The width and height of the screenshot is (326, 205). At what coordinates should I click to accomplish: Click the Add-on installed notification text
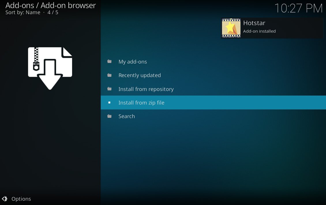(x=259, y=31)
